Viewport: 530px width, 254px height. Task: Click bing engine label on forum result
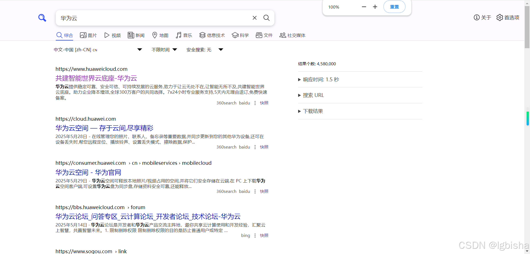[245, 236]
